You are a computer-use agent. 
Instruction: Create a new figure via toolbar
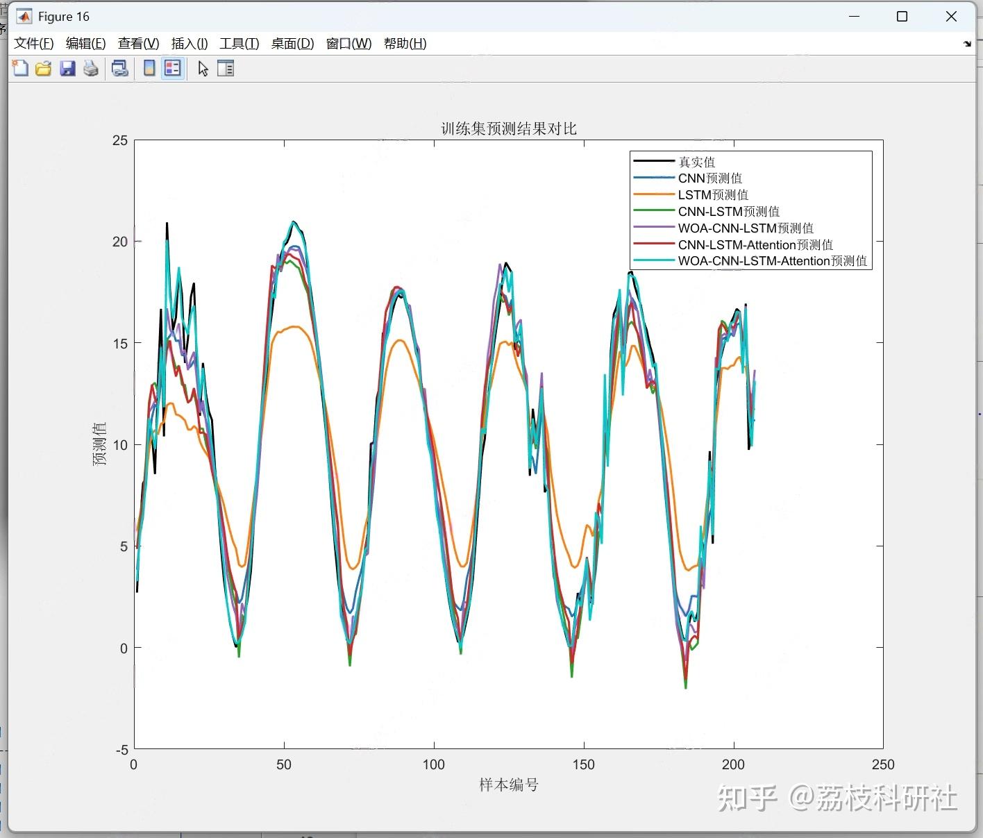coord(19,68)
